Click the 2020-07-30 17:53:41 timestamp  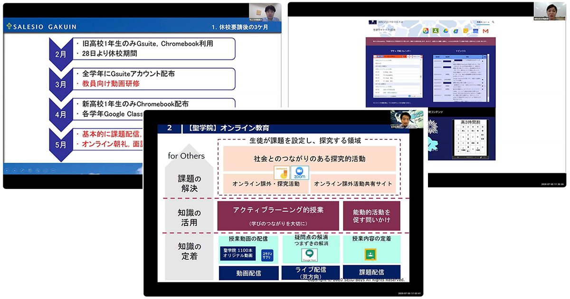408,294
